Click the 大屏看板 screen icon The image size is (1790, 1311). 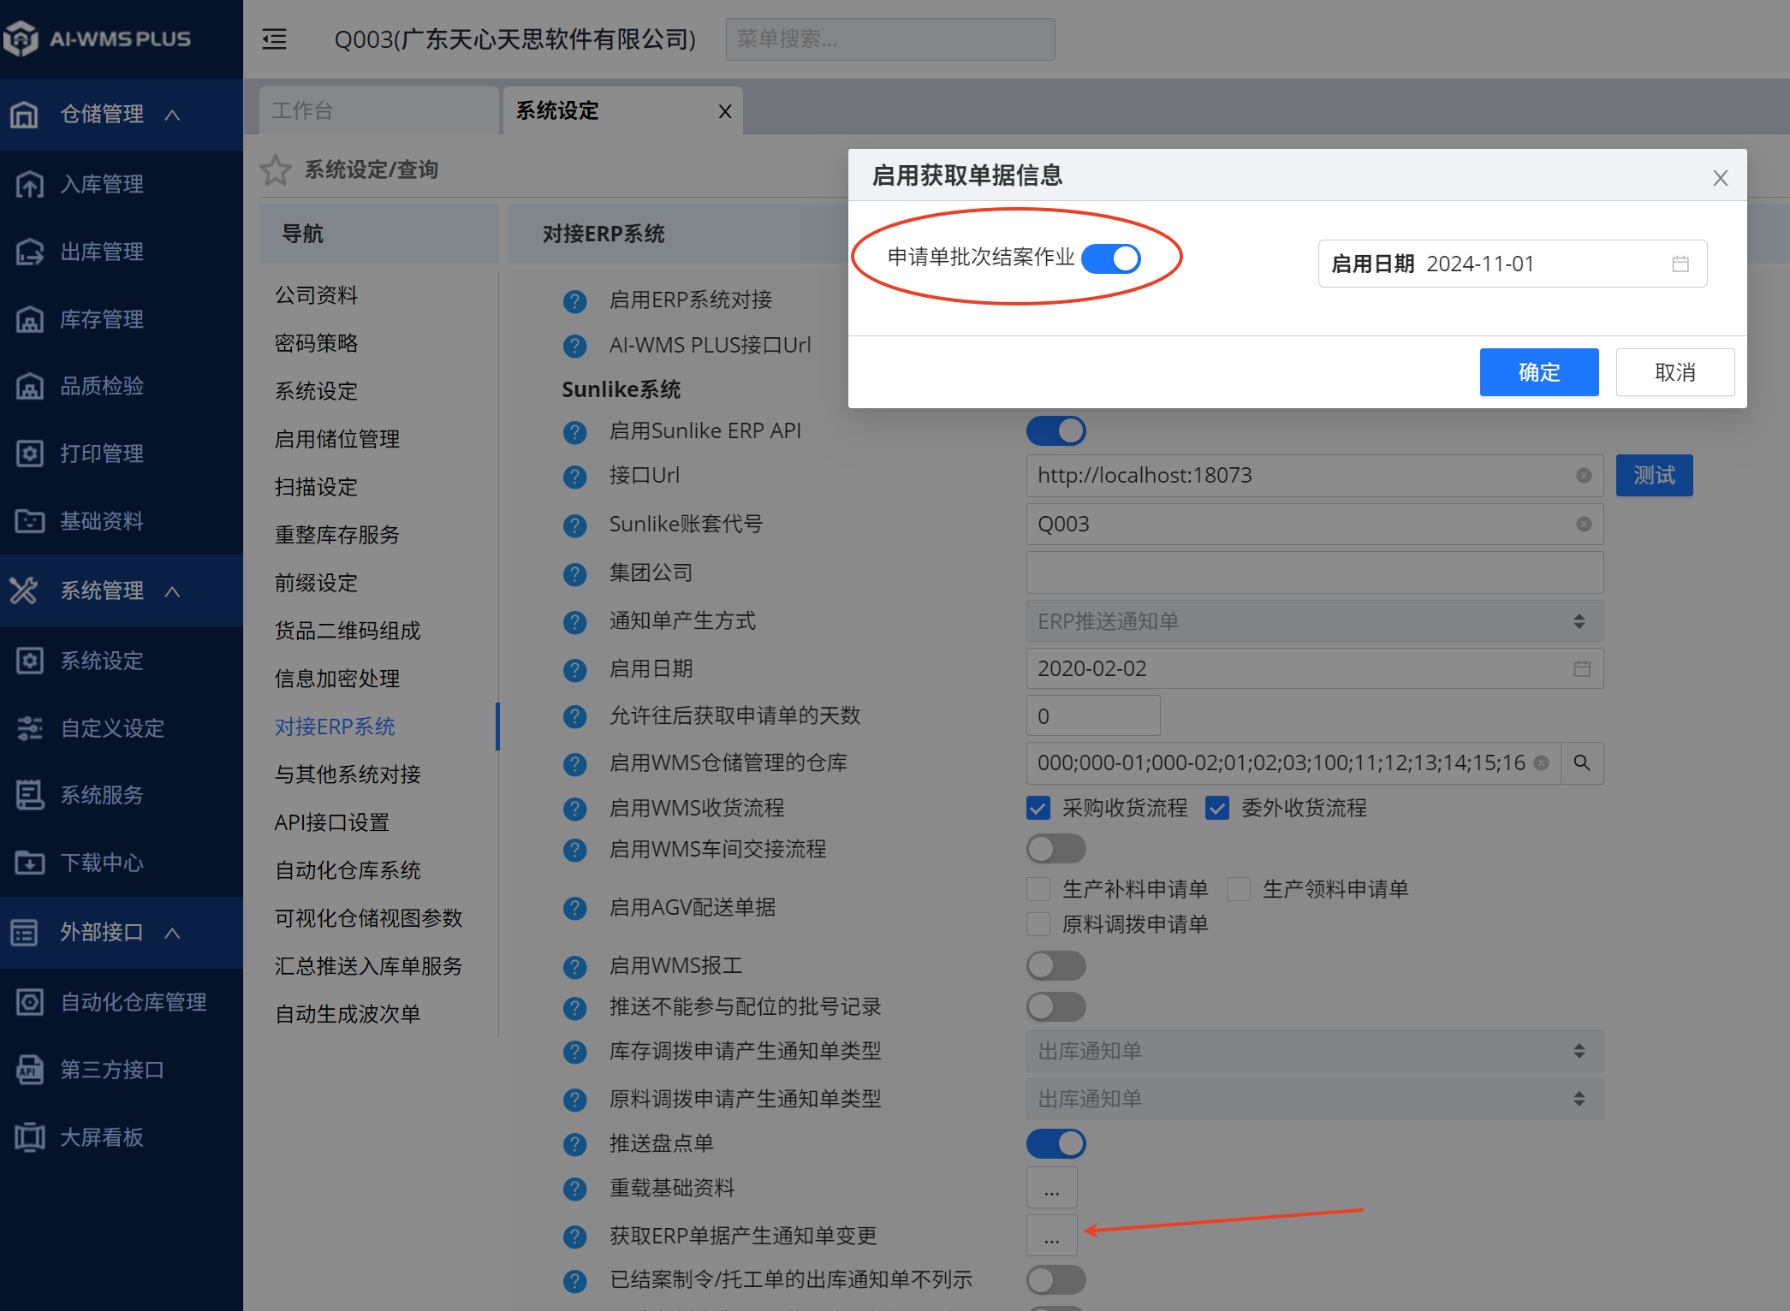(30, 1137)
